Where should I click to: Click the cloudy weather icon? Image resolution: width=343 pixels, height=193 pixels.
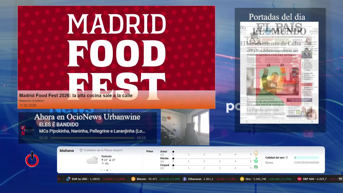(x=92, y=160)
